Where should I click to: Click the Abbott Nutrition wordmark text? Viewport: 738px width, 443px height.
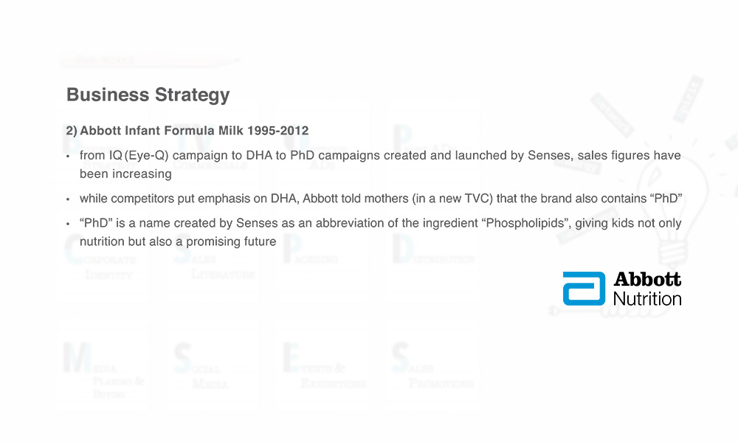tap(647, 289)
